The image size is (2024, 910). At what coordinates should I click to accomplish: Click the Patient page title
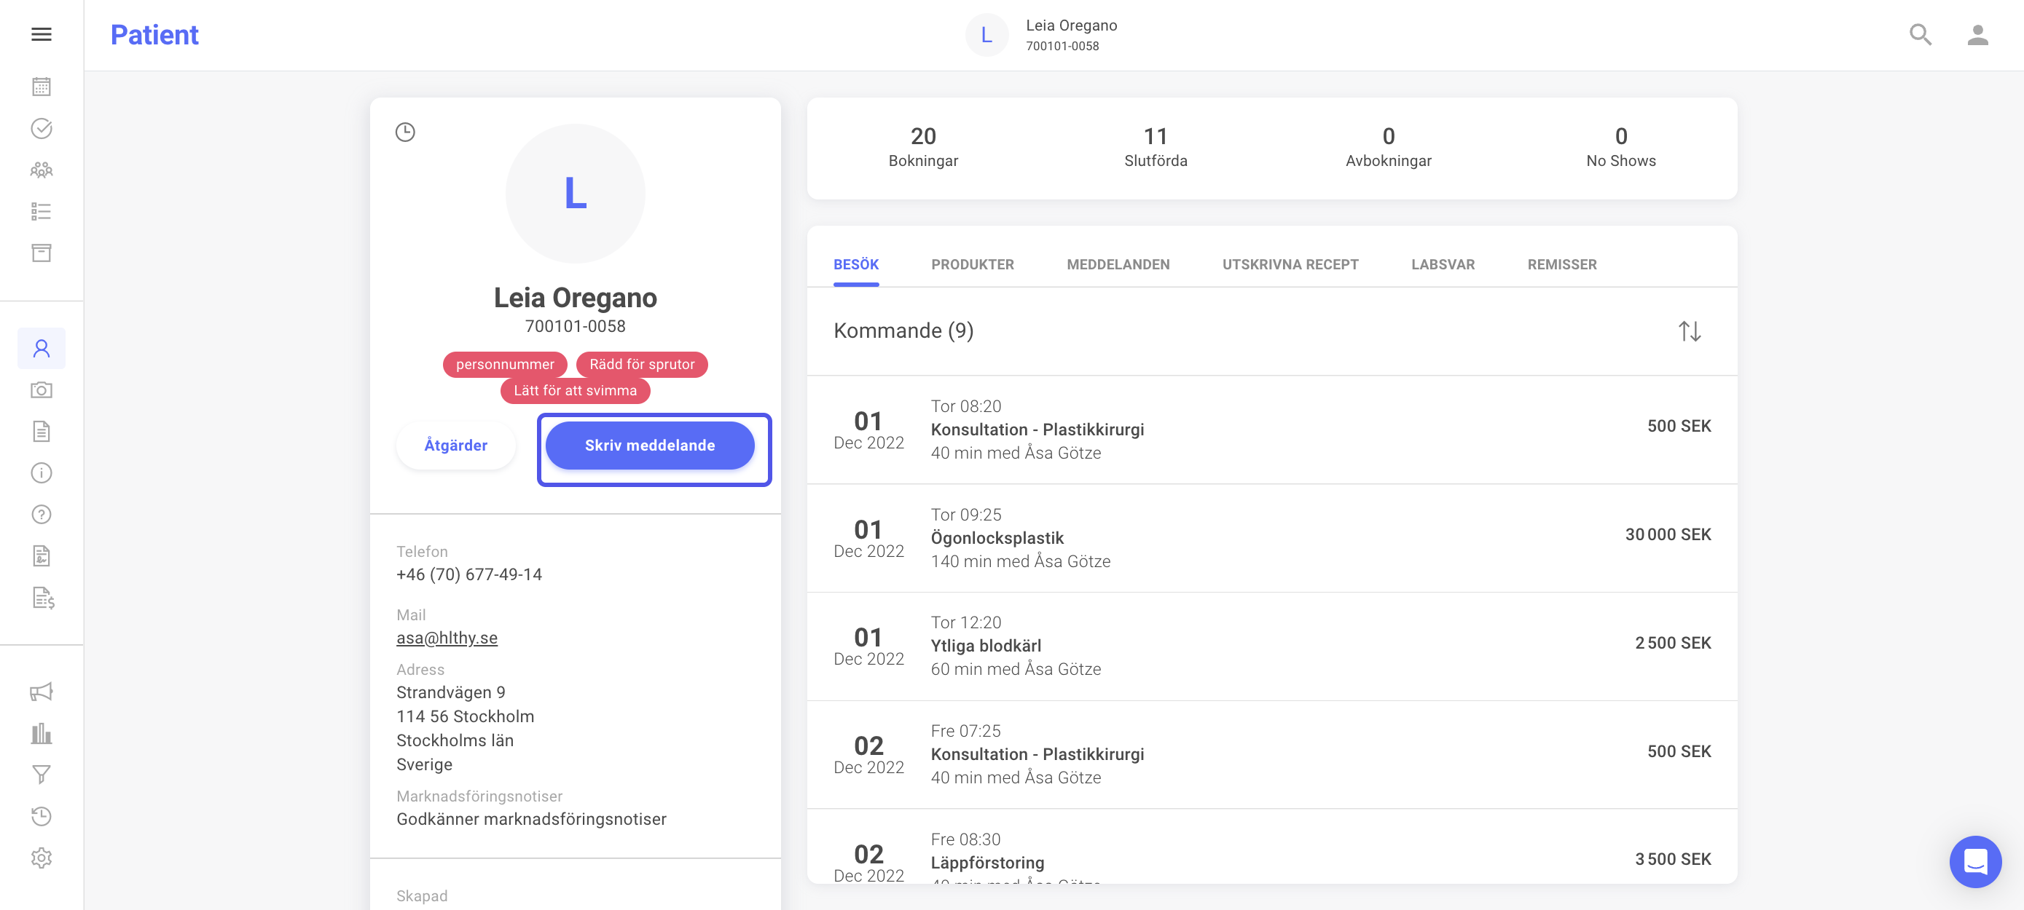[x=154, y=34]
